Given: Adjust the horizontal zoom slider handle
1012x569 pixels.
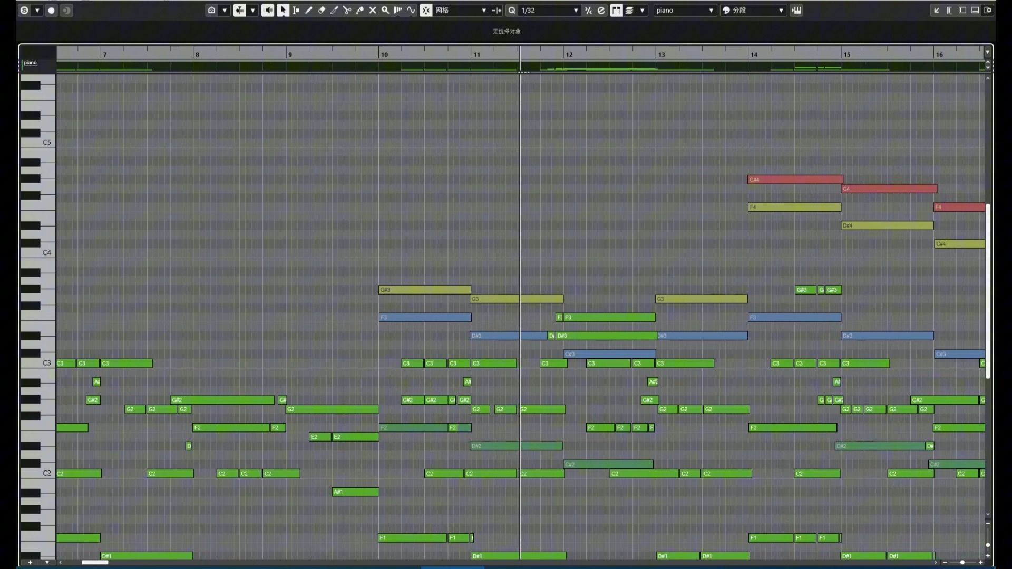Looking at the screenshot, I should 962,562.
